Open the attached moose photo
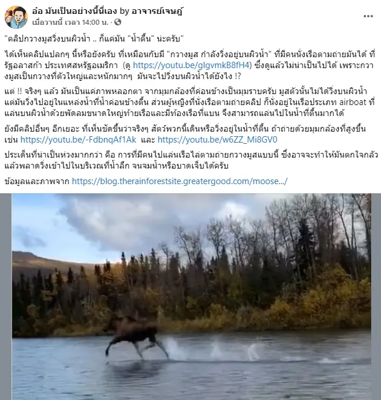The height and width of the screenshot is (400, 381). pos(192,297)
